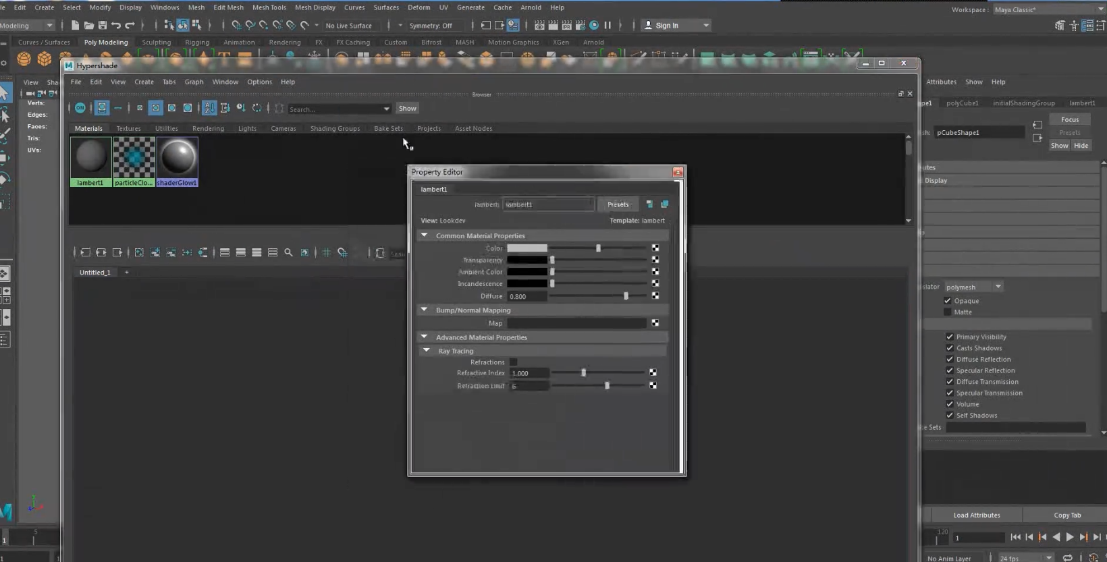
Task: Open Mesh Display menu in Maya
Action: point(315,7)
